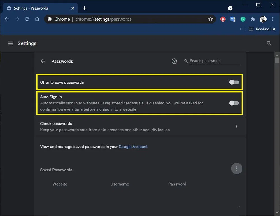This screenshot has width=280, height=216.
Task: Expand hidden extensions with the chevron
Action: (x=241, y=29)
